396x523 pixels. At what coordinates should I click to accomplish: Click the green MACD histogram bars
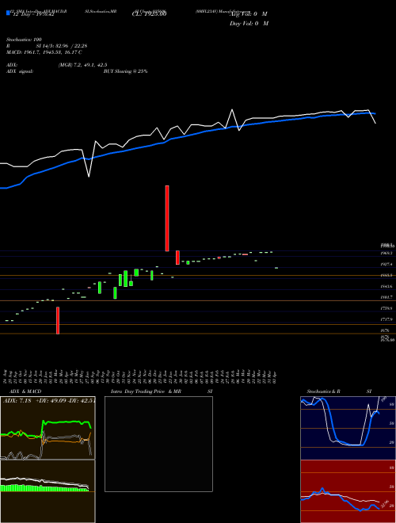(44, 488)
